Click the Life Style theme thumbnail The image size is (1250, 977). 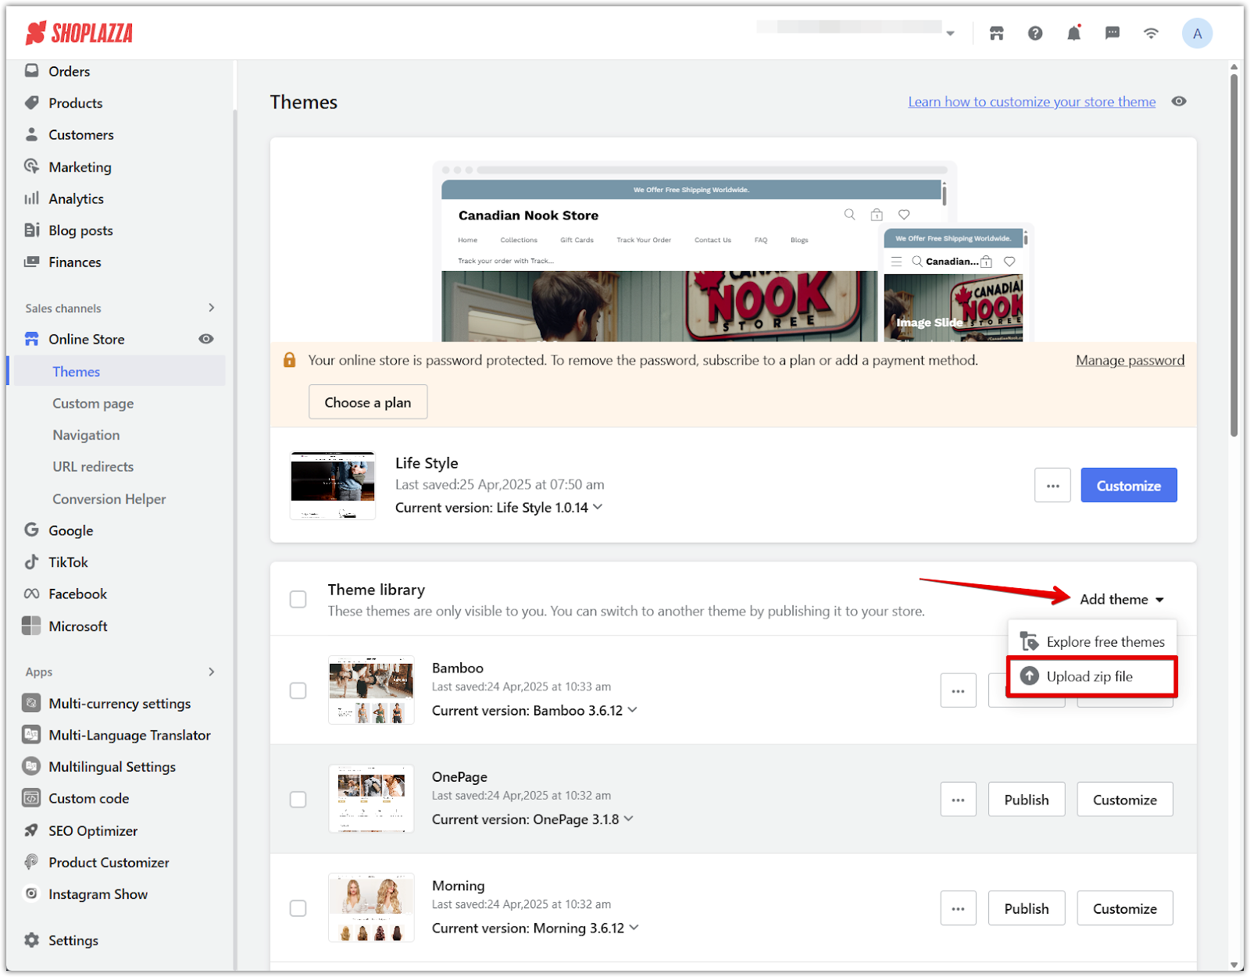(333, 485)
